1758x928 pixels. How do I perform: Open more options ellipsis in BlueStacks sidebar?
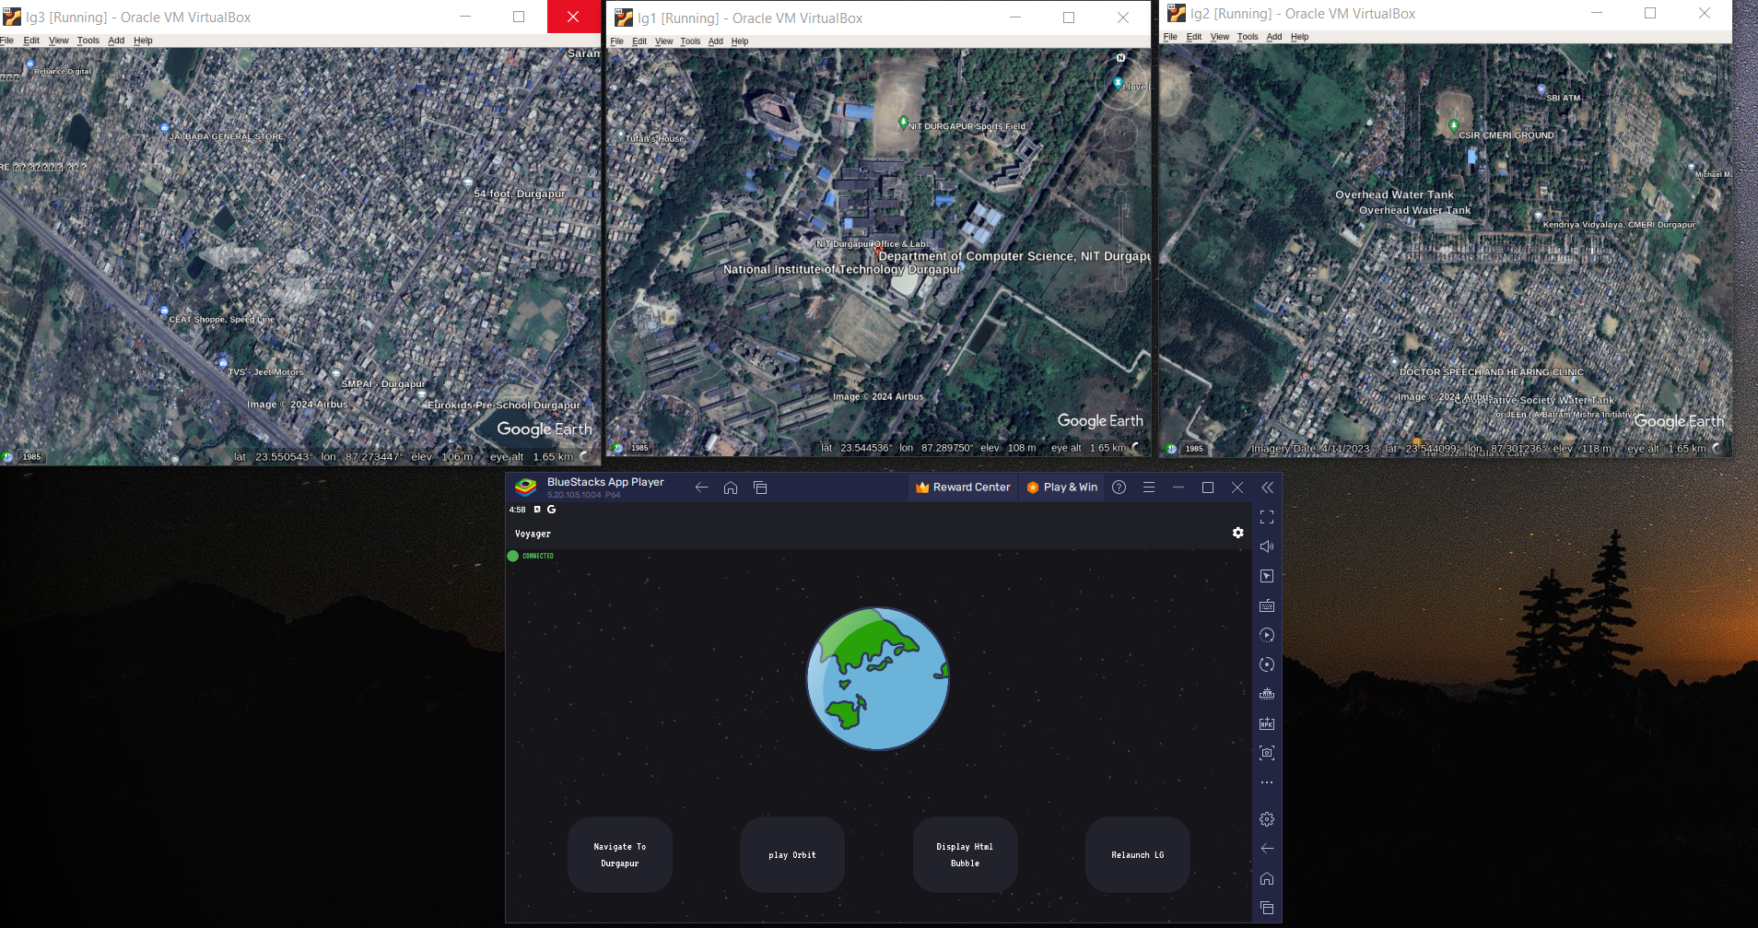click(1267, 782)
